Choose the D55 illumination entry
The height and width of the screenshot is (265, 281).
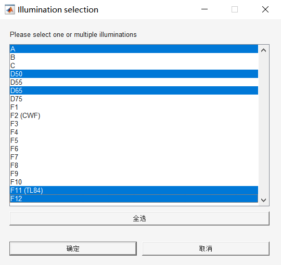point(134,82)
